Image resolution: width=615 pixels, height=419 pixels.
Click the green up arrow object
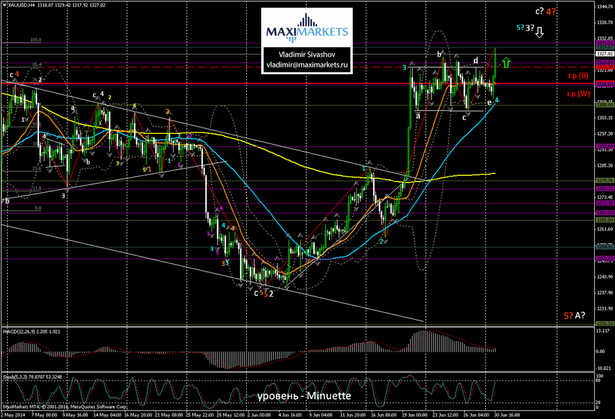[x=506, y=62]
